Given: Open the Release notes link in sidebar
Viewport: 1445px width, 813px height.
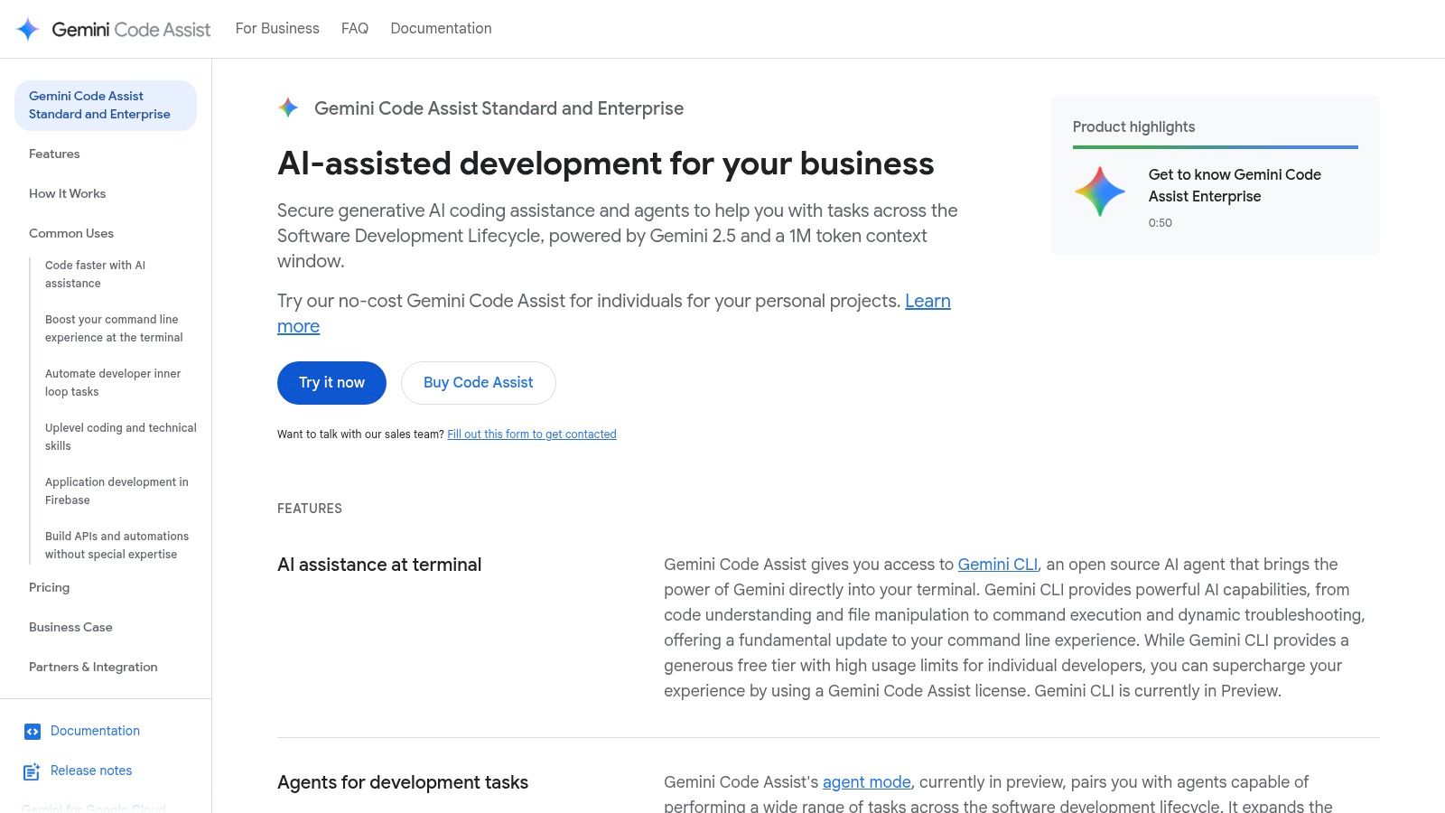Looking at the screenshot, I should click(91, 771).
